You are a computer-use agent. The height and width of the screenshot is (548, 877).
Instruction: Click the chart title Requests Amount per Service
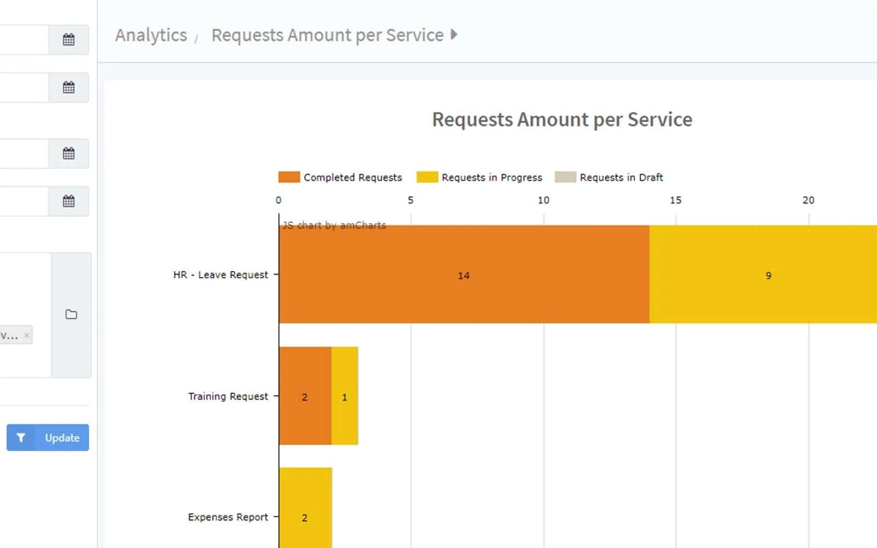(x=562, y=119)
